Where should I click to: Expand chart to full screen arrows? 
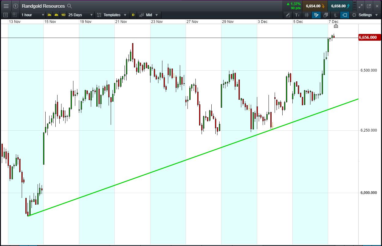(361, 6)
